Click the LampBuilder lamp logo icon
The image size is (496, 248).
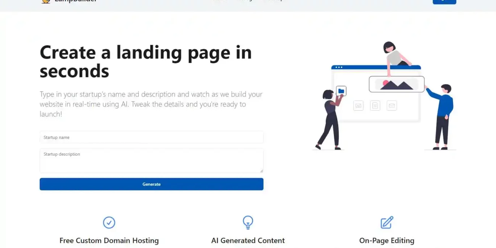click(x=46, y=1)
